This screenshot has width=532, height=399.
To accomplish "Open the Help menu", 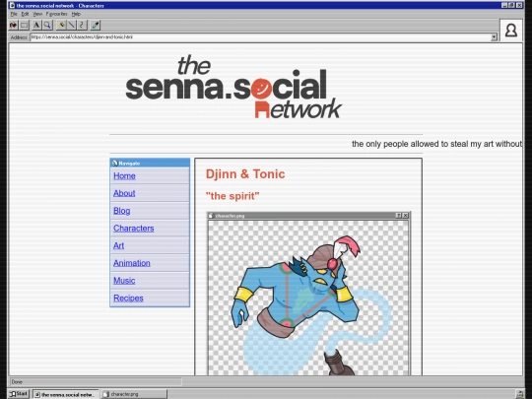I will coord(76,14).
